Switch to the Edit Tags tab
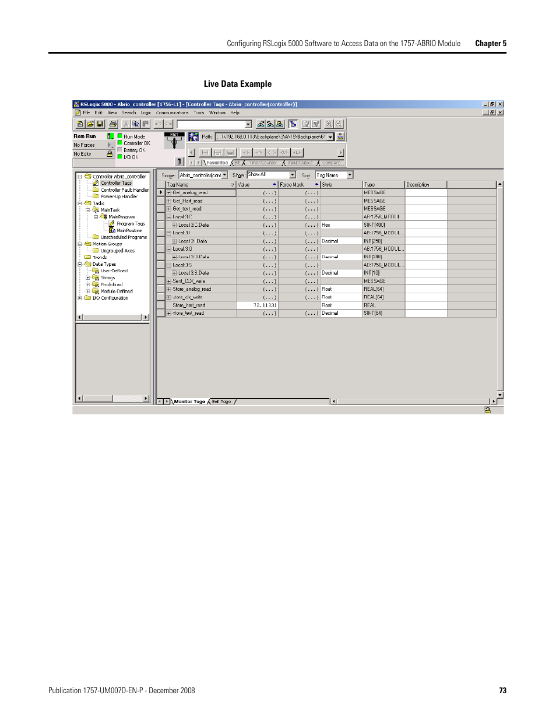556x720 pixels. click(x=221, y=402)
